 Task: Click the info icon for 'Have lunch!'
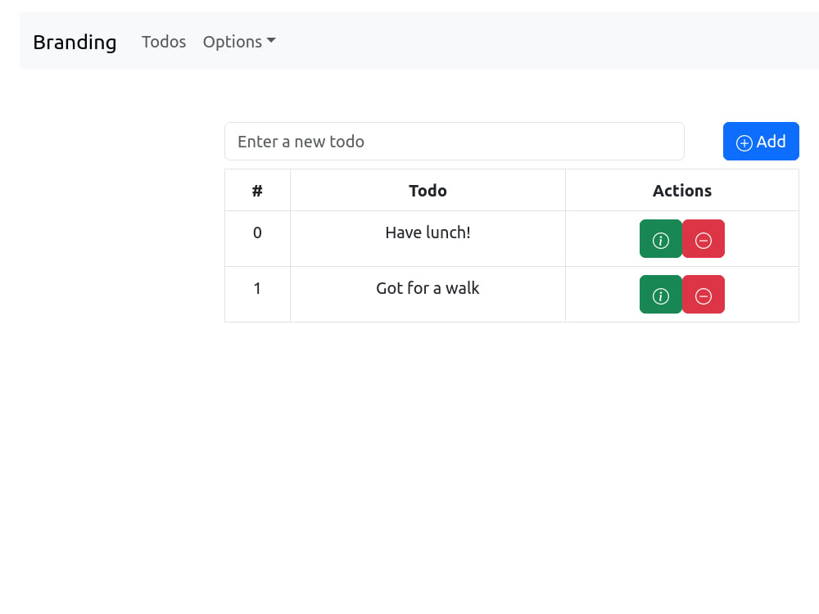click(661, 238)
